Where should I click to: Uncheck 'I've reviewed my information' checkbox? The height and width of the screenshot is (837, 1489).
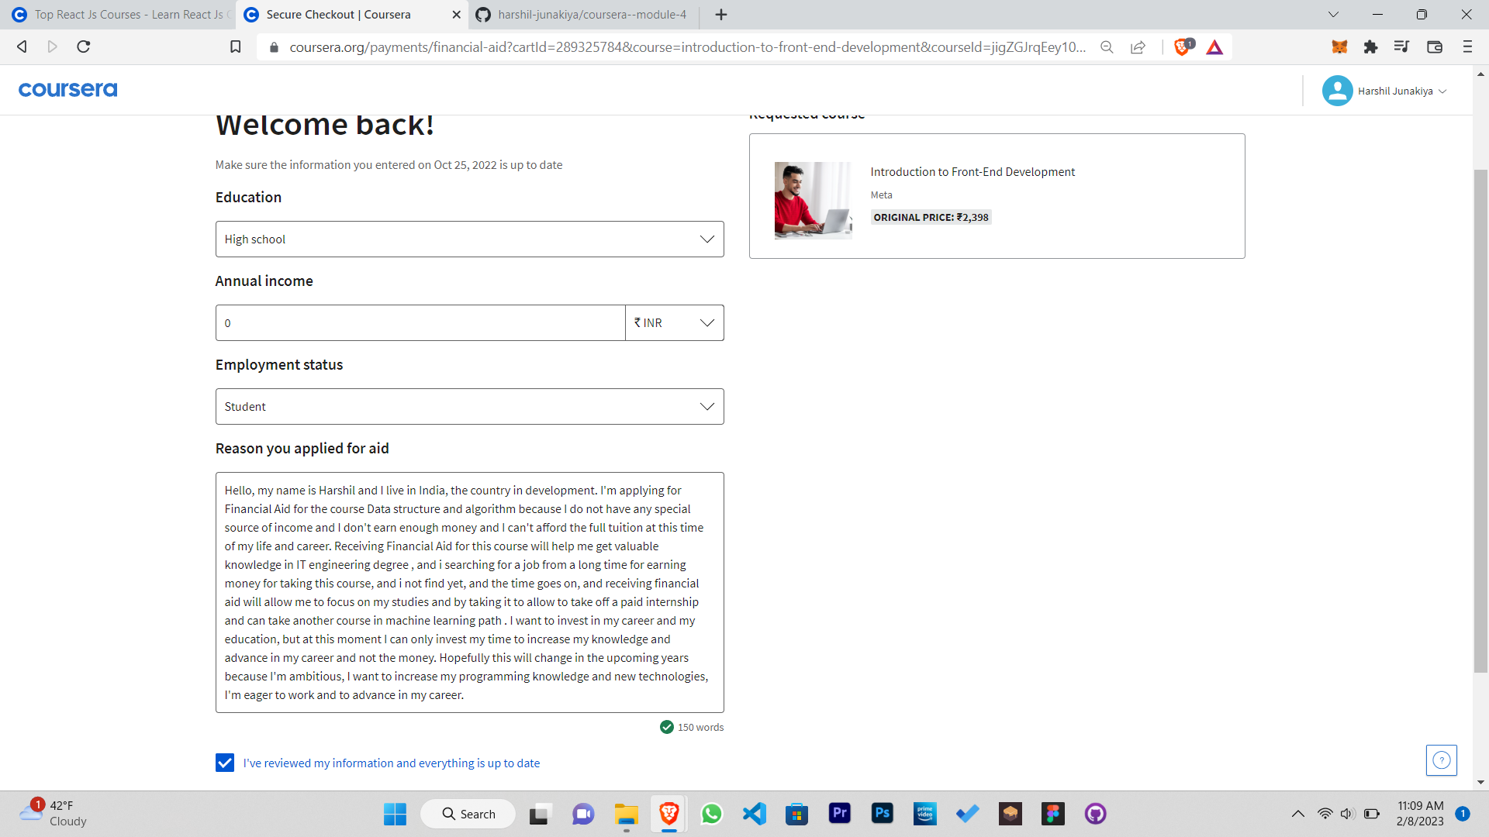224,763
